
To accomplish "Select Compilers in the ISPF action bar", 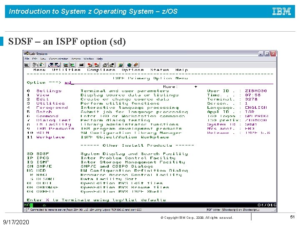I will [x=101, y=70].
